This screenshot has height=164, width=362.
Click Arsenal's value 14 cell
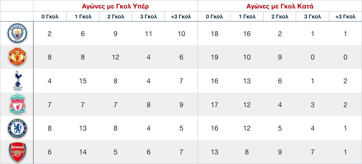(82, 152)
